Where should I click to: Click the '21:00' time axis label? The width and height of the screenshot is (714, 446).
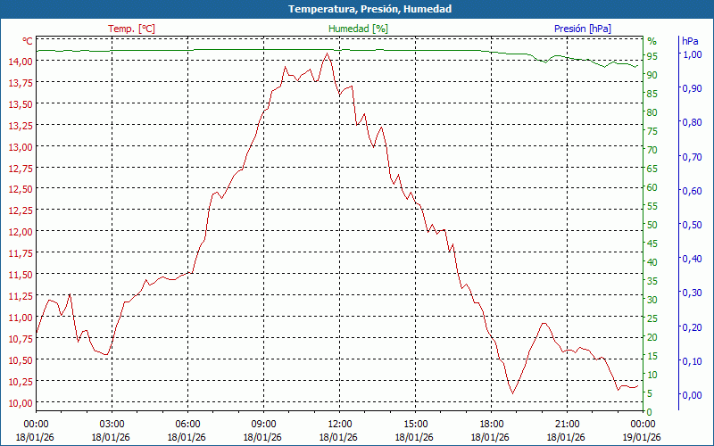pos(567,425)
